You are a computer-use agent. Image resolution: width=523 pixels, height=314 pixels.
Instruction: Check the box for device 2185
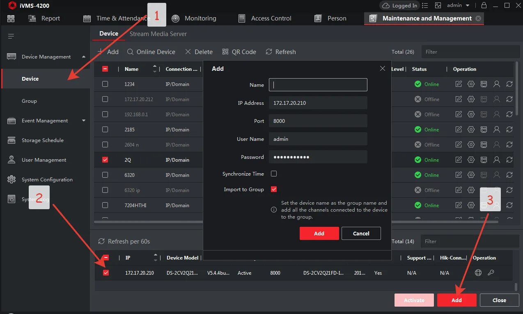[x=105, y=129]
